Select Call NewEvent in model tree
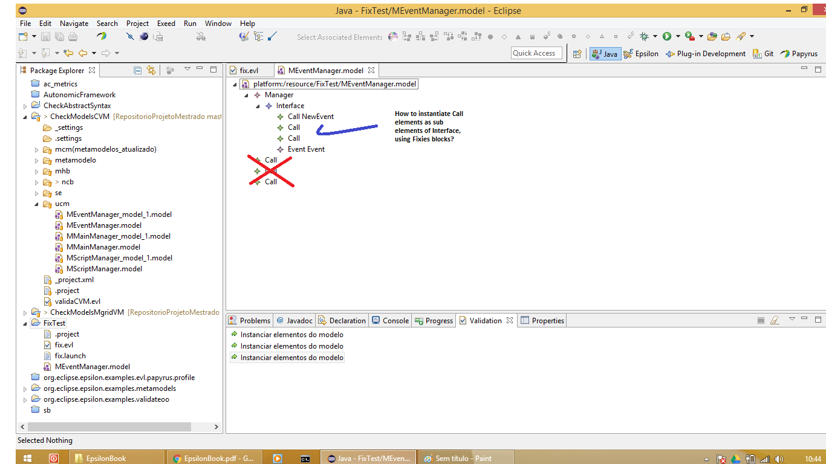Screen dimensions: 826x464 (310, 117)
